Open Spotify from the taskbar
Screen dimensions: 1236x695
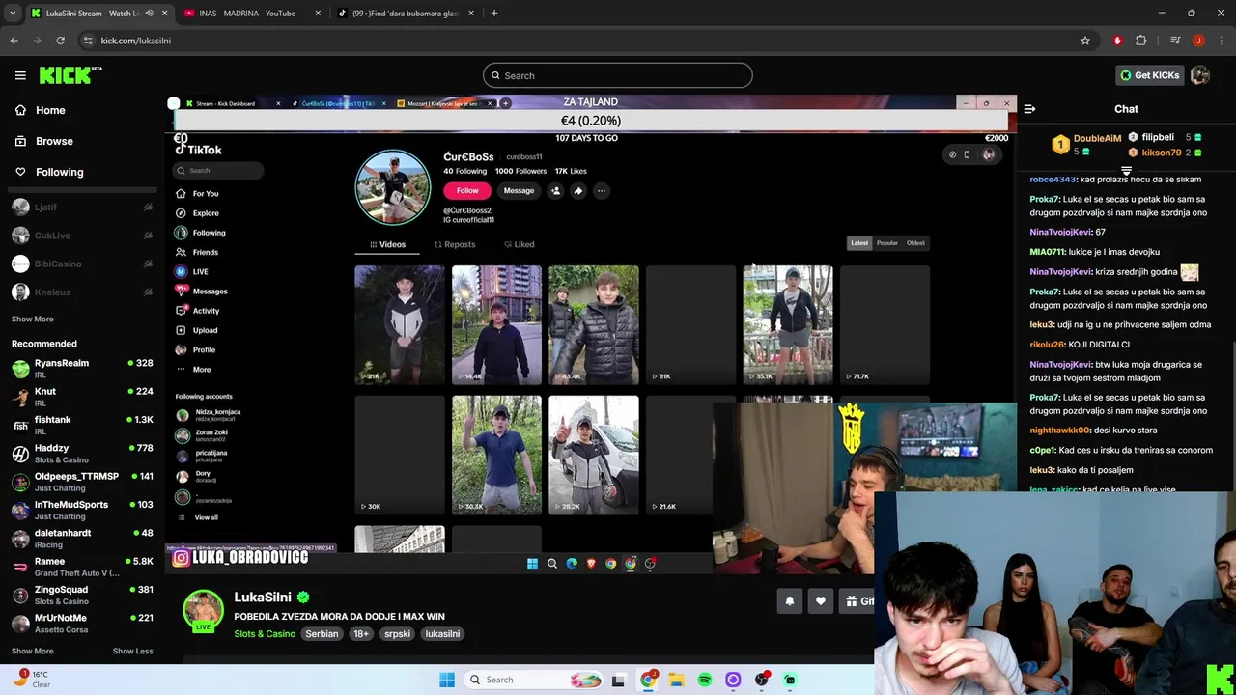[x=705, y=680]
